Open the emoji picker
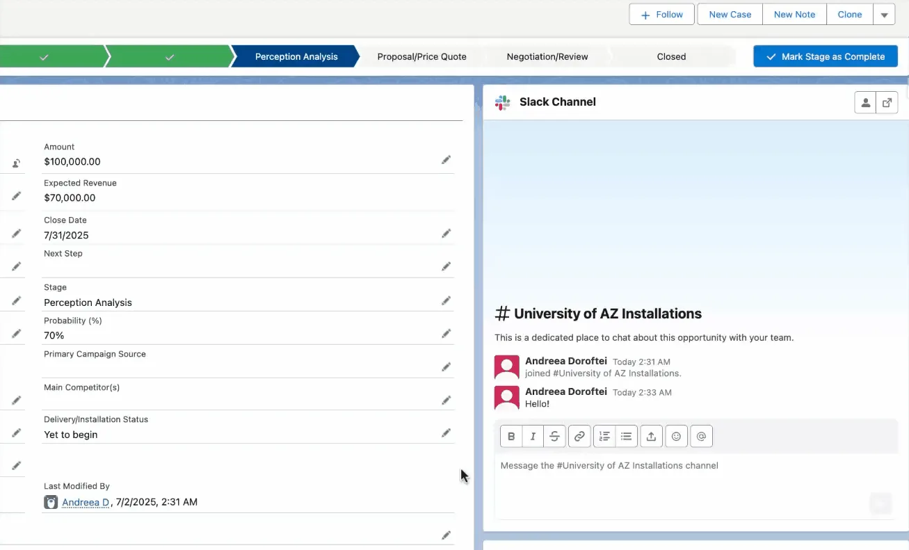 click(x=676, y=437)
